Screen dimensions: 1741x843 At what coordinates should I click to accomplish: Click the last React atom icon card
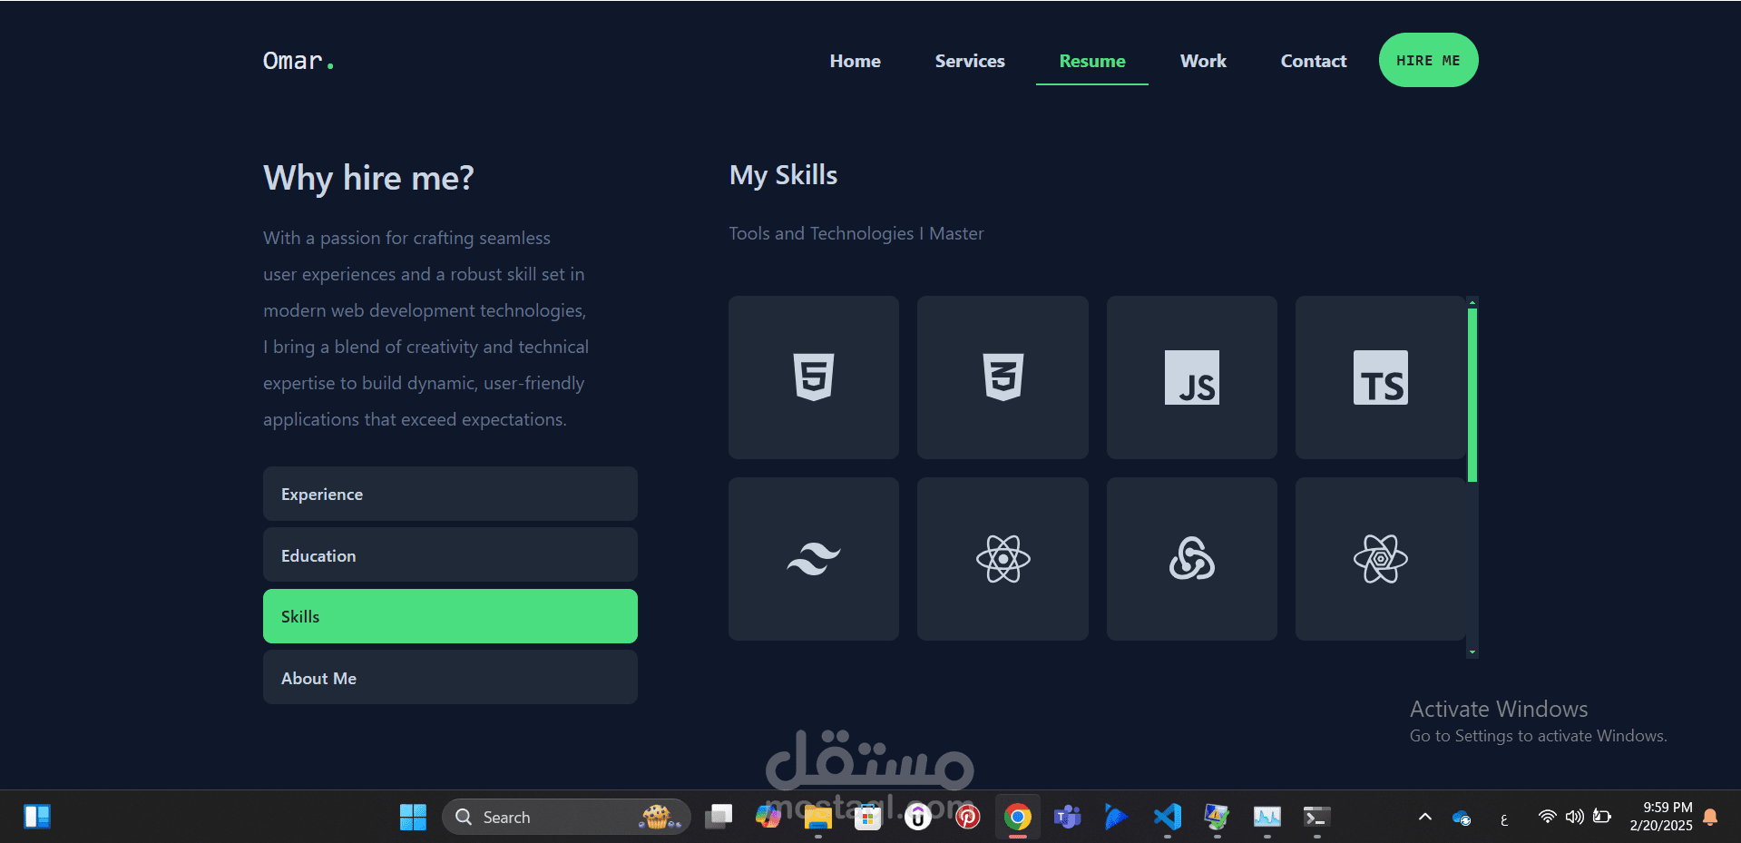click(1381, 559)
